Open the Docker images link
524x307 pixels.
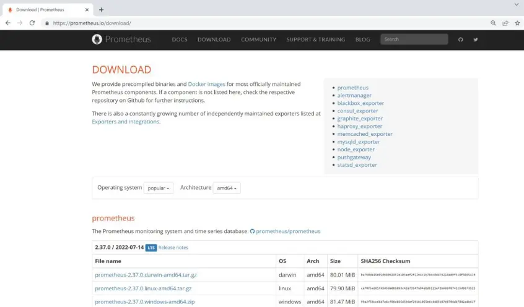206,84
